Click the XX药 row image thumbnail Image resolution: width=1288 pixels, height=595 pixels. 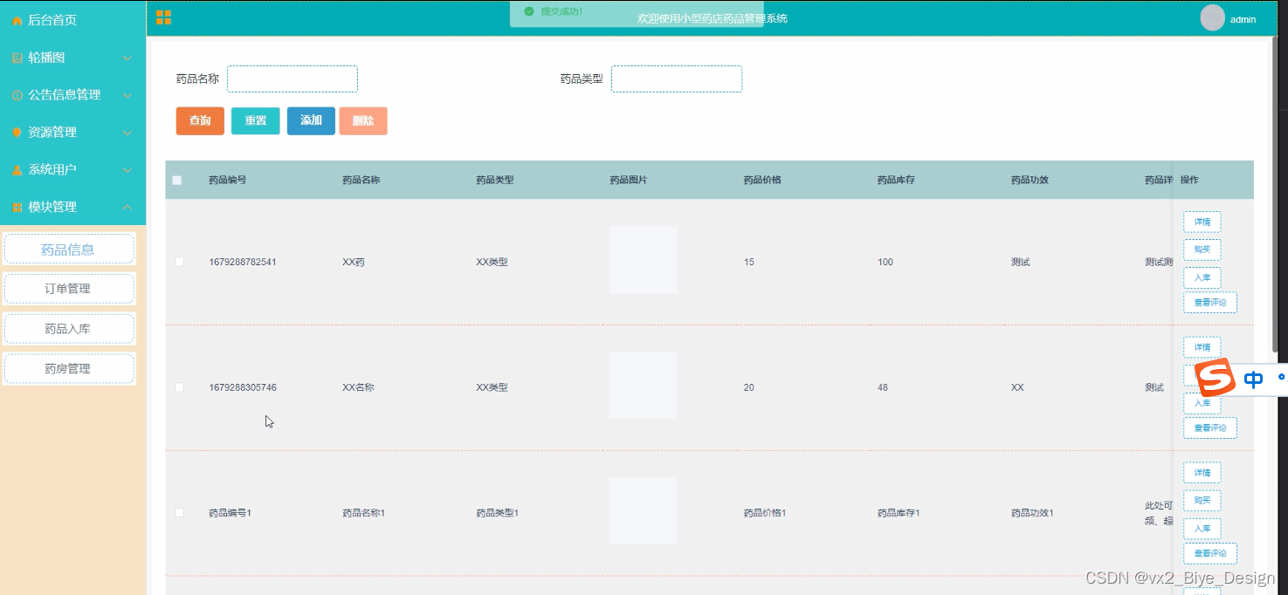[644, 260]
